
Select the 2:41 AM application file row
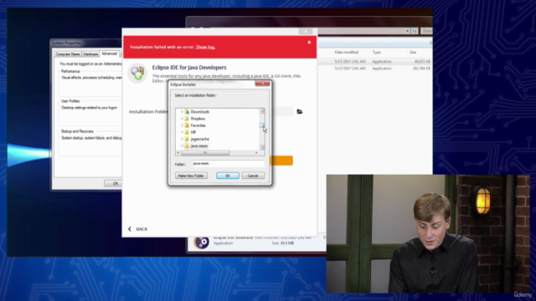375,61
